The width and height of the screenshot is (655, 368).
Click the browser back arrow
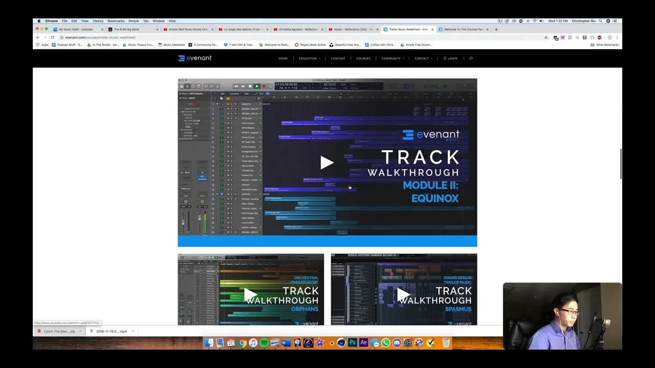[37, 37]
